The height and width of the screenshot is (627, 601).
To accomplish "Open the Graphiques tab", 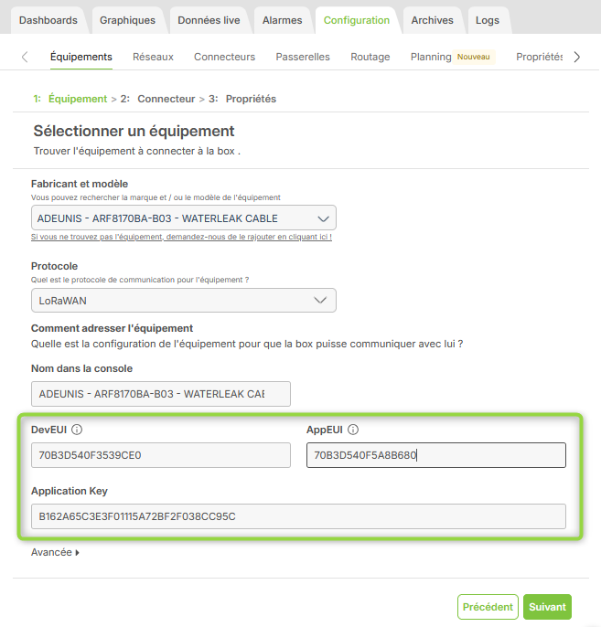I will click(x=127, y=20).
